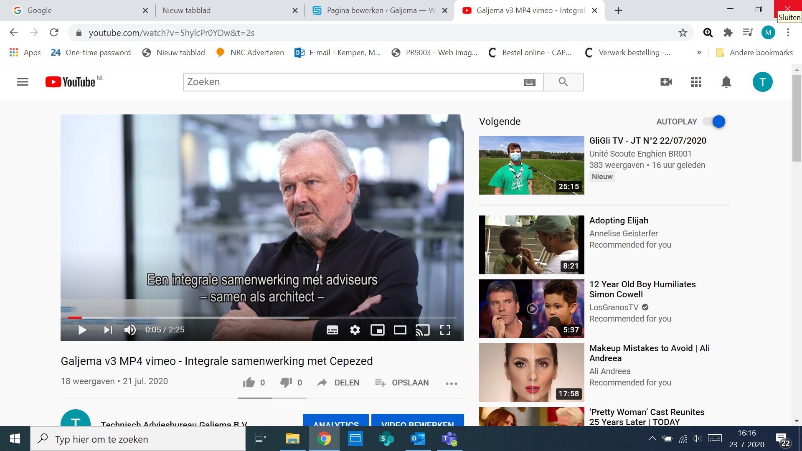Reload the current page
Image resolution: width=802 pixels, height=451 pixels.
coord(54,33)
